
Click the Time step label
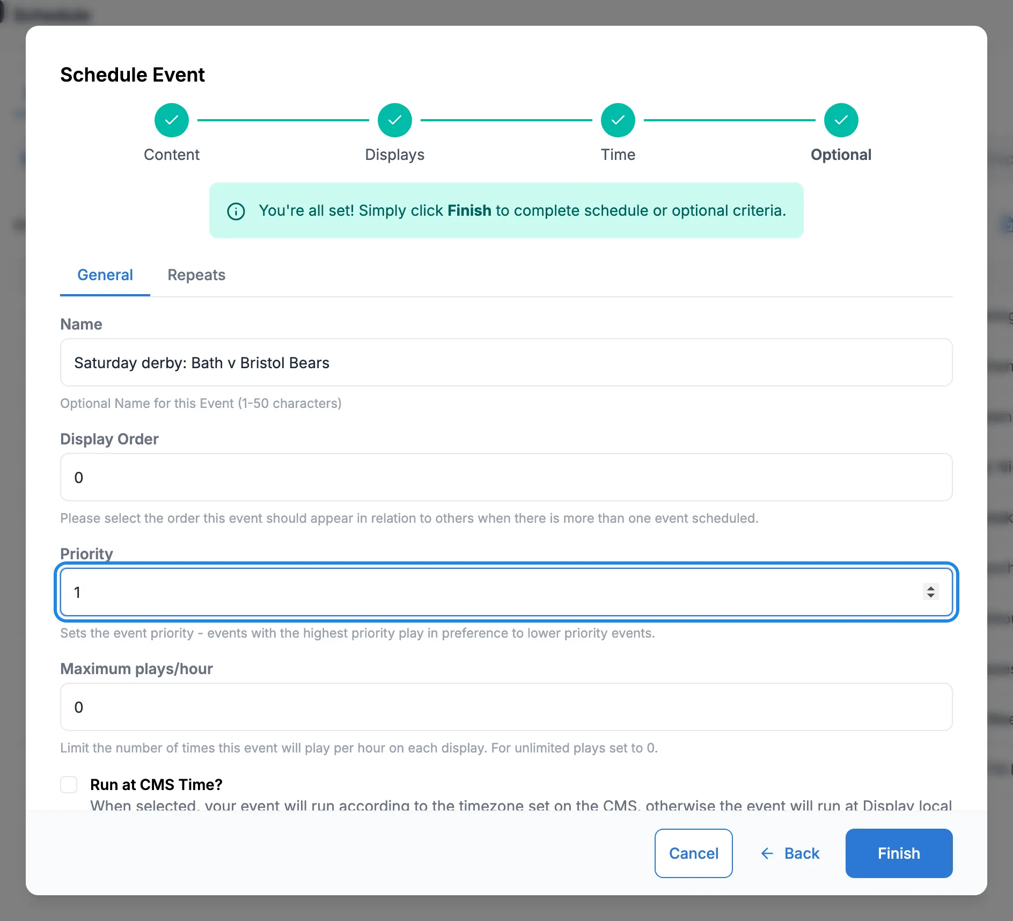(x=618, y=155)
